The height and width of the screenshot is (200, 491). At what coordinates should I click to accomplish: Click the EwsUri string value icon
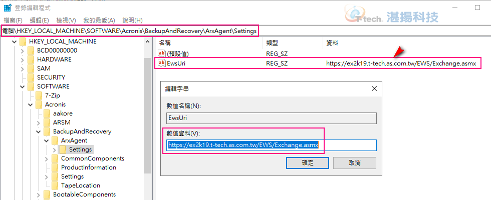162,63
